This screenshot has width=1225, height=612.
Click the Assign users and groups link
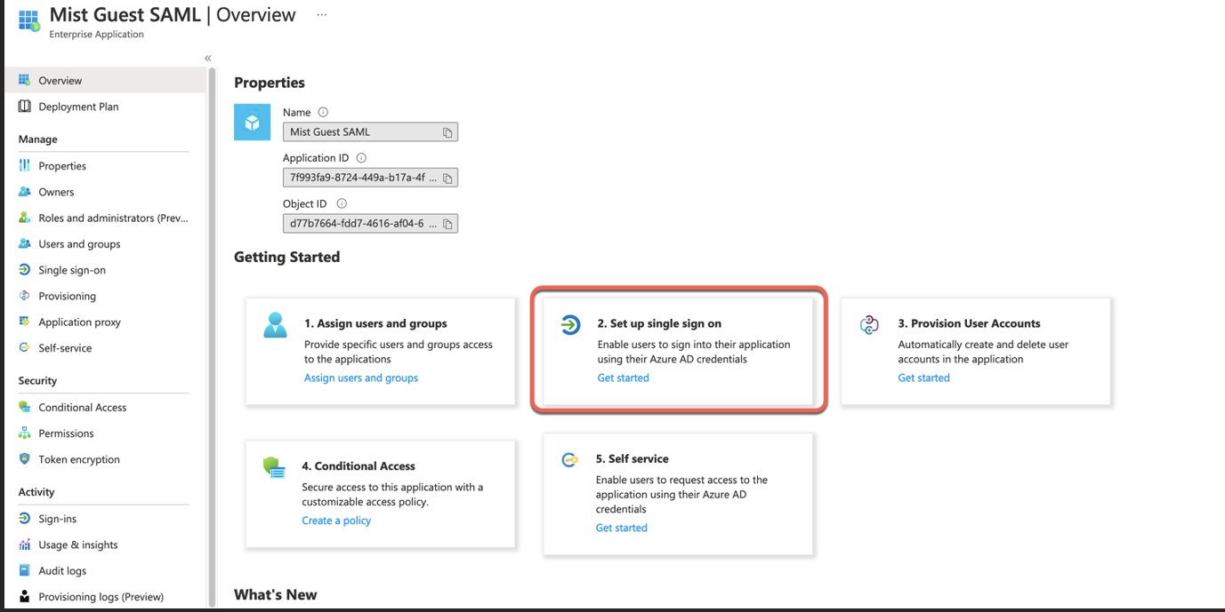pyautogui.click(x=360, y=378)
